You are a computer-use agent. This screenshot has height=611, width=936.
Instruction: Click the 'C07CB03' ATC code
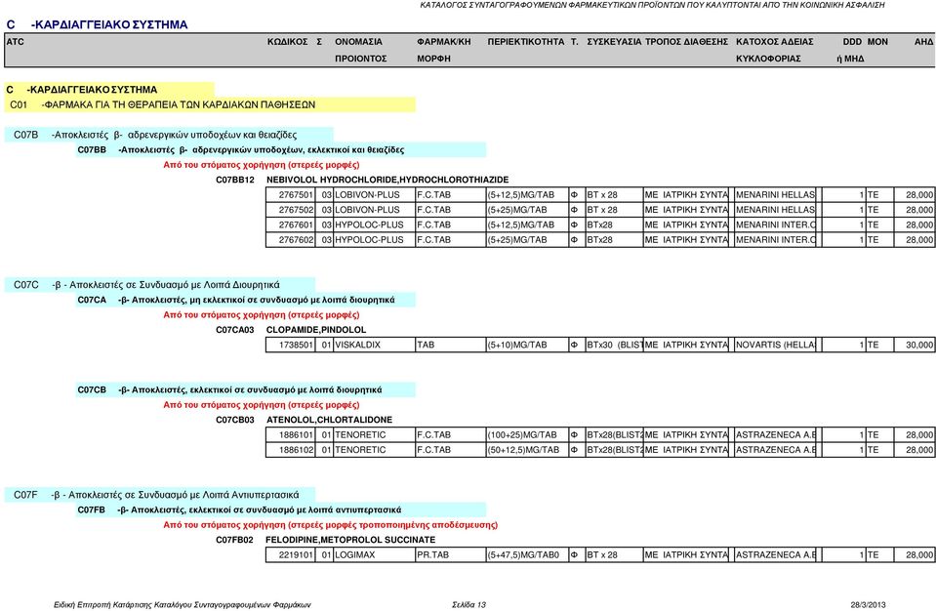coord(234,420)
